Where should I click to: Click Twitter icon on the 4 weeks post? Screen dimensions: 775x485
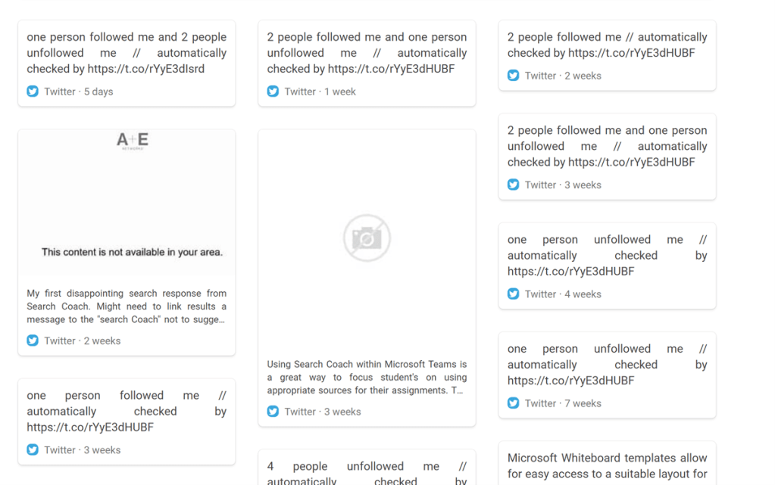click(x=513, y=294)
